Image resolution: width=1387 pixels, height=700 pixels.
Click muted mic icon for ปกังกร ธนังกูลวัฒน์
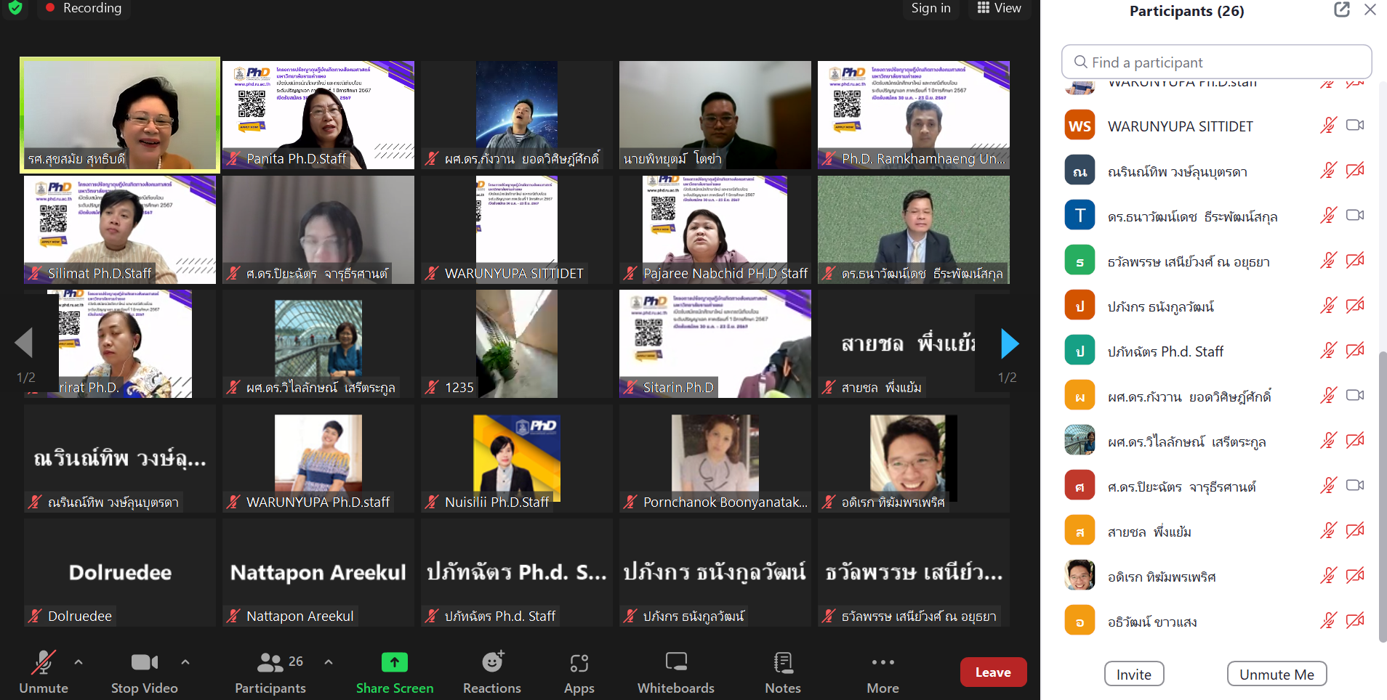coord(1328,305)
